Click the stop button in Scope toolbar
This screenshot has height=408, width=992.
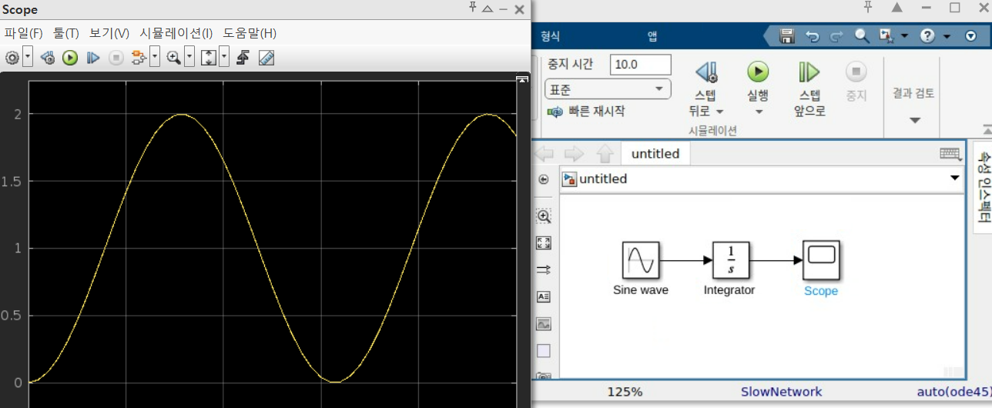tap(116, 58)
